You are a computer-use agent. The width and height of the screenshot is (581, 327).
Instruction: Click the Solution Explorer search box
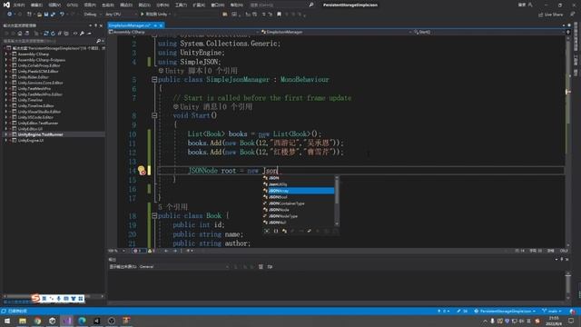[49, 41]
